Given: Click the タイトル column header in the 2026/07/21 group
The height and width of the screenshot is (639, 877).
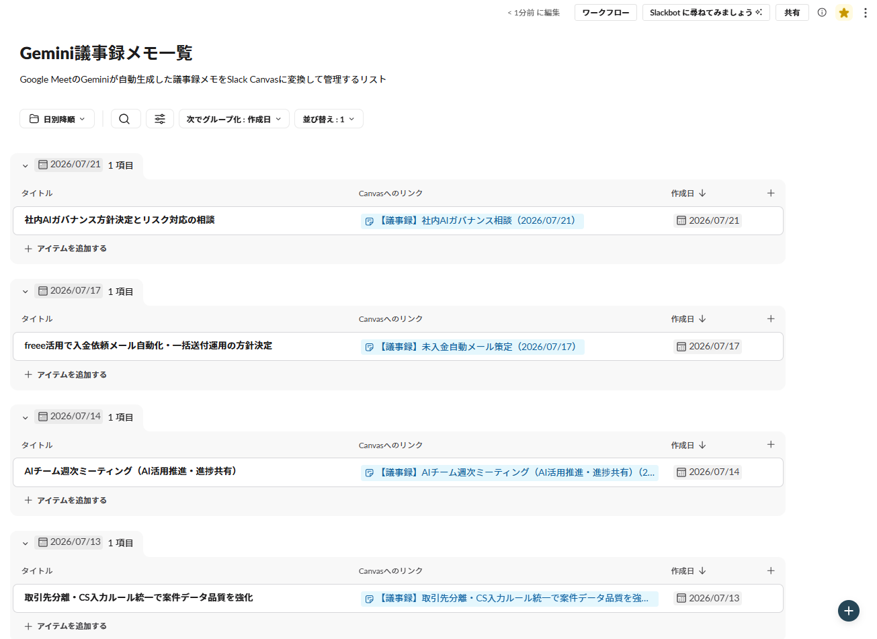Looking at the screenshot, I should [x=37, y=194].
